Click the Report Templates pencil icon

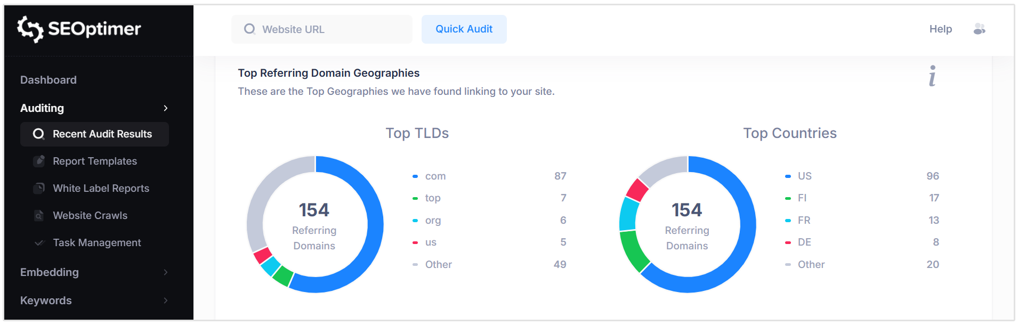click(x=38, y=161)
